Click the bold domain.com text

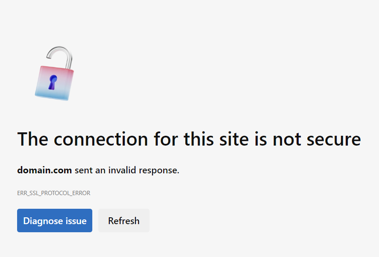[x=44, y=170]
